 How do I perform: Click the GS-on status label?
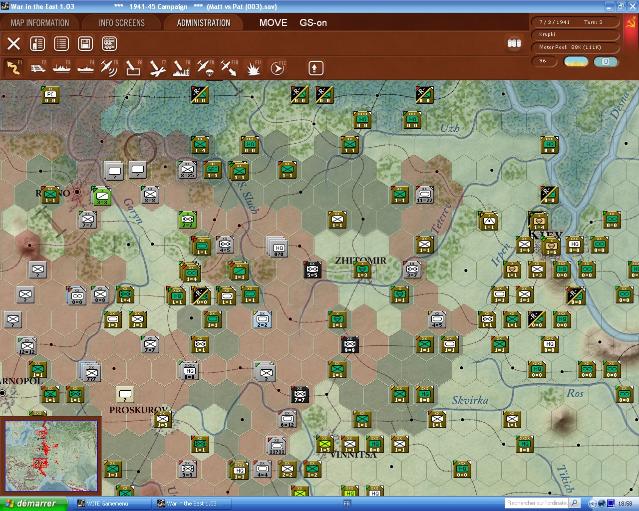tap(314, 22)
